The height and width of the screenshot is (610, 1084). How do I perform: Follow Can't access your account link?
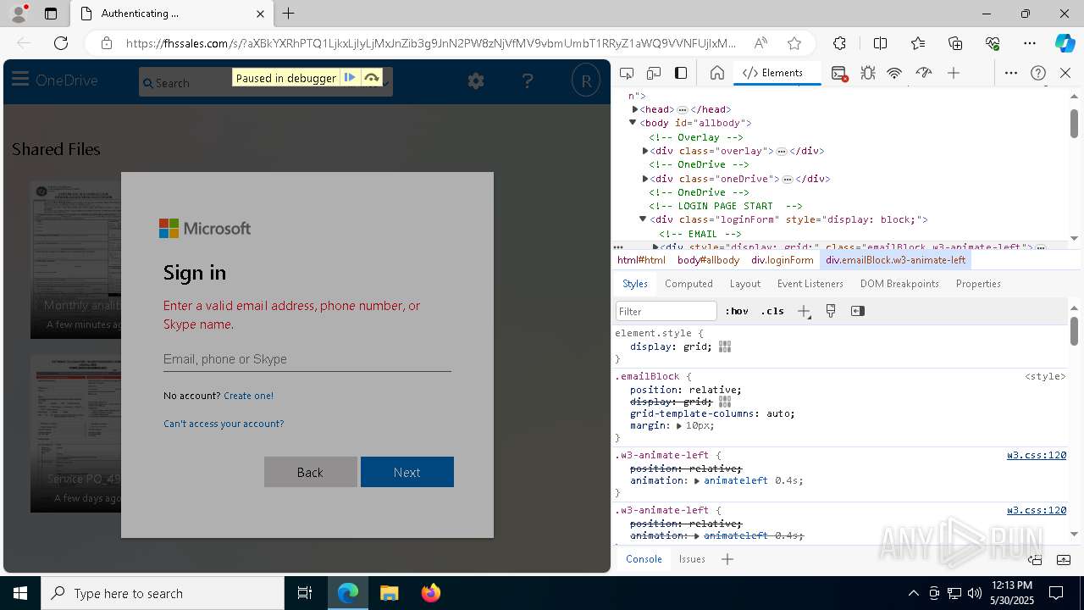tap(224, 424)
